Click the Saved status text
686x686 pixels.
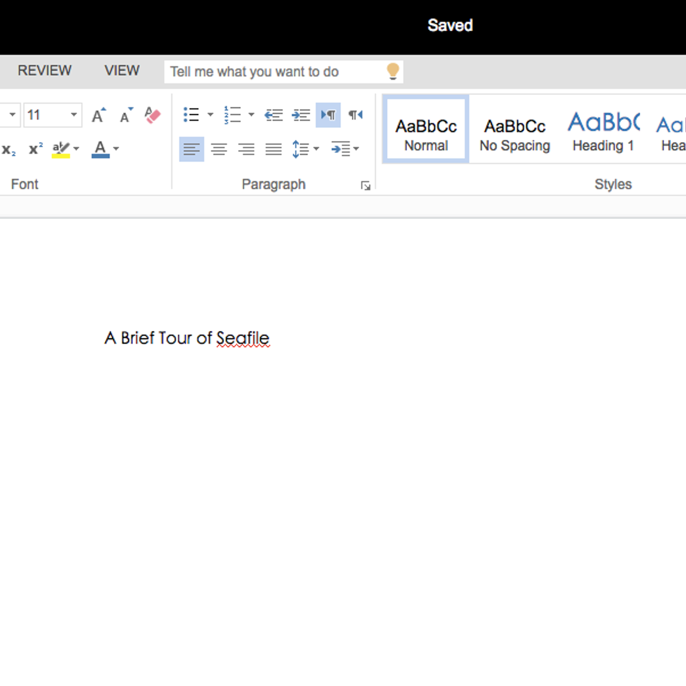[450, 26]
